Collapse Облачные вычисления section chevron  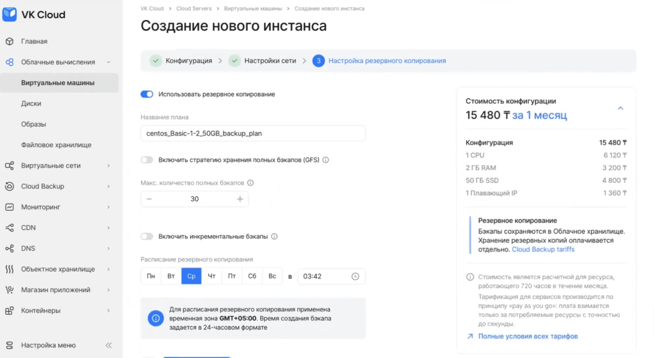pyautogui.click(x=109, y=62)
